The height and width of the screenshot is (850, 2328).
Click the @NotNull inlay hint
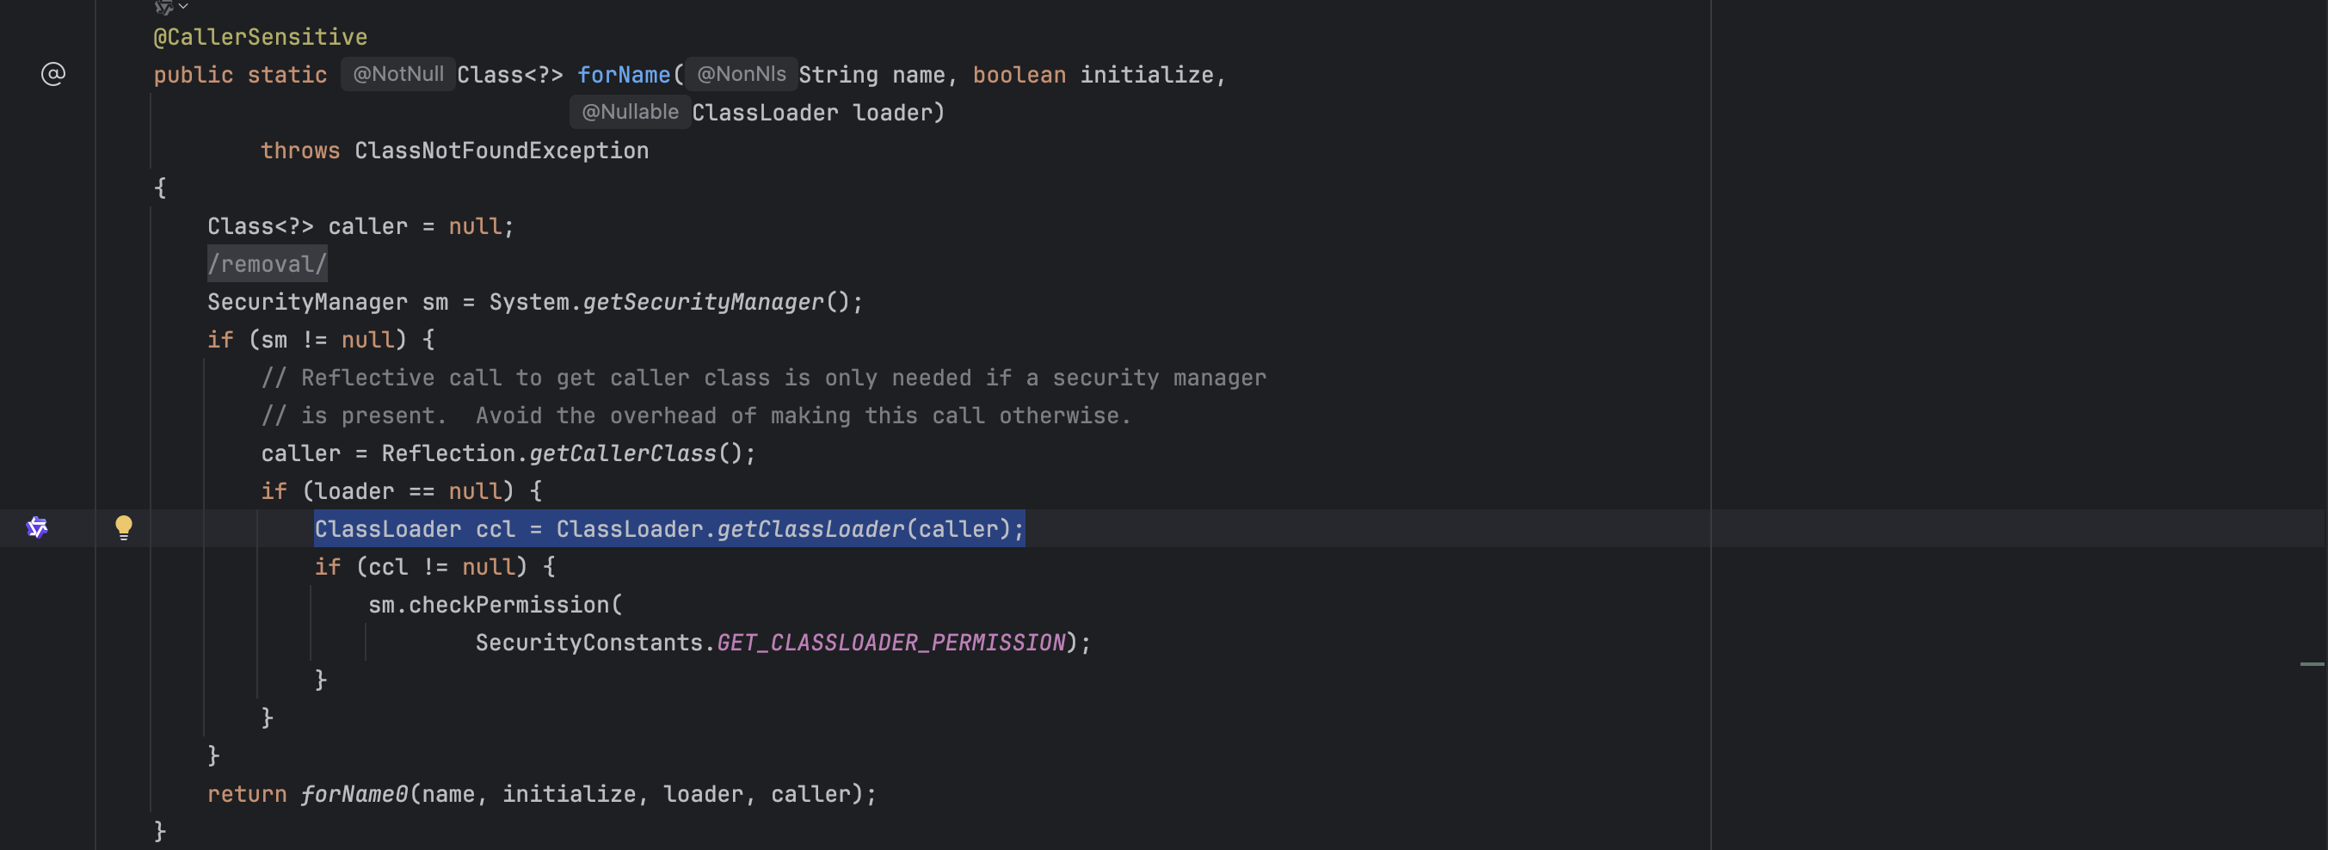397,74
